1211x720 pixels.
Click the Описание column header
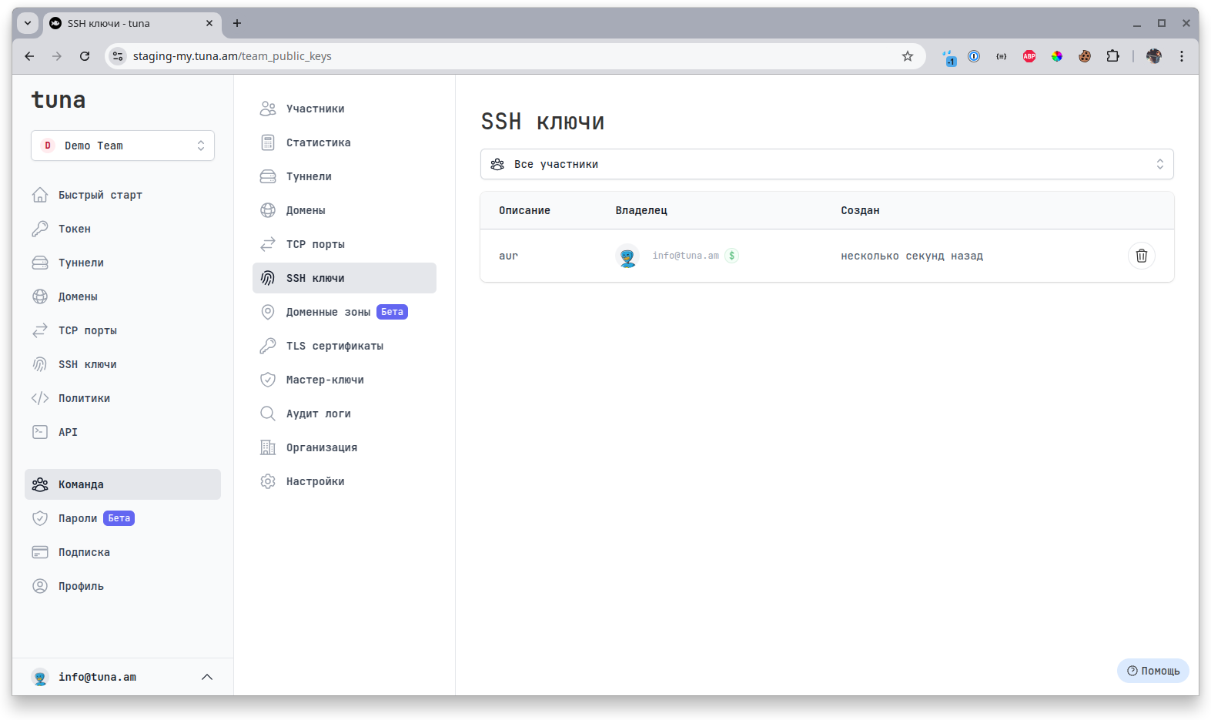524,210
